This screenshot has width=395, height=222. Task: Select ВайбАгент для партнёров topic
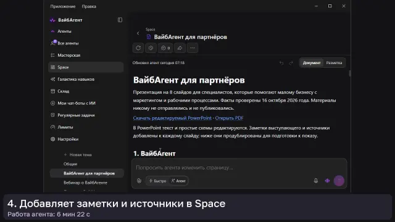click(x=86, y=173)
